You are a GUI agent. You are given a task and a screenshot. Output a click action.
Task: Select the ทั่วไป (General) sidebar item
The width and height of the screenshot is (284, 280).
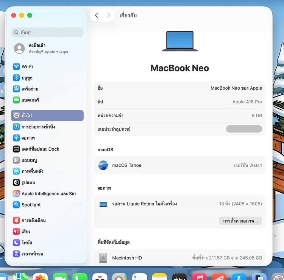pyautogui.click(x=47, y=115)
